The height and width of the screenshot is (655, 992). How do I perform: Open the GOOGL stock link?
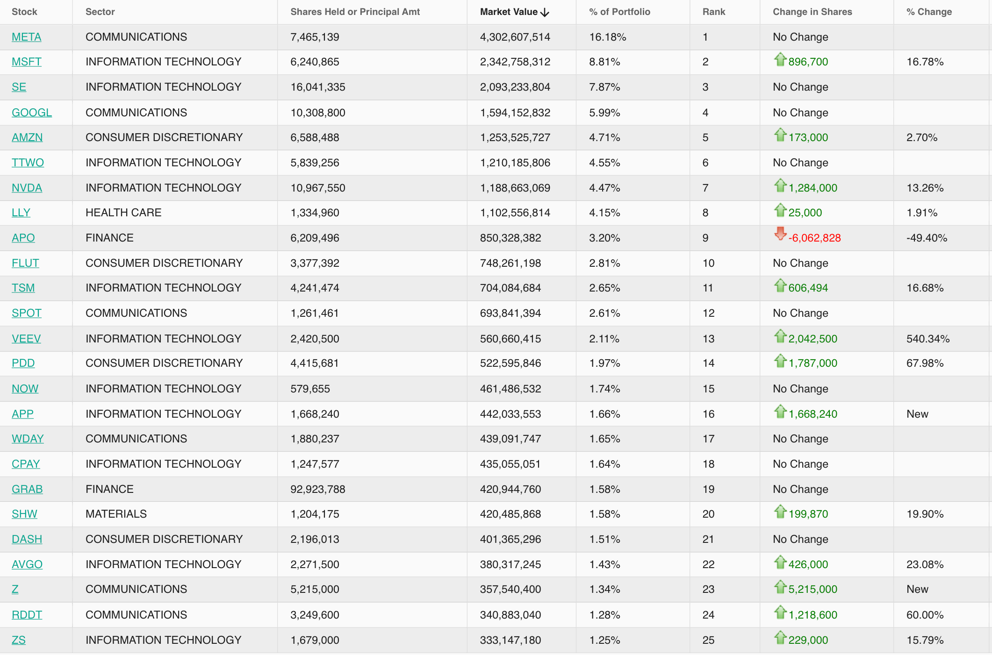[x=32, y=113]
